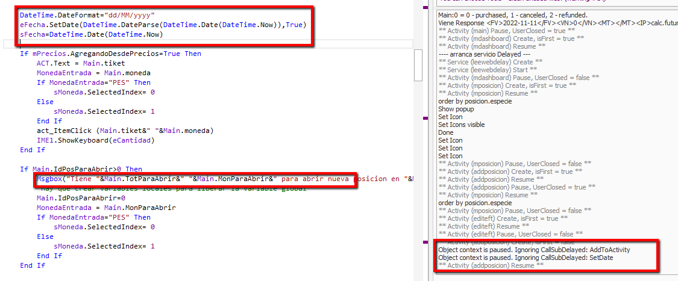678x281 pixels.
Task: Click the DateTime.DateFormat="dd/MM/yyyy" code line
Action: tap(87, 16)
